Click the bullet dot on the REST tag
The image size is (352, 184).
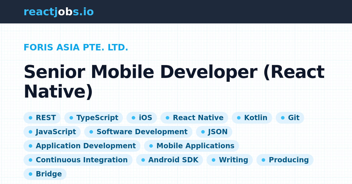point(31,117)
